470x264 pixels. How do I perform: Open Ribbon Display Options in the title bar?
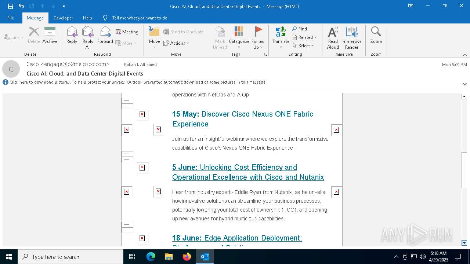[411, 6]
